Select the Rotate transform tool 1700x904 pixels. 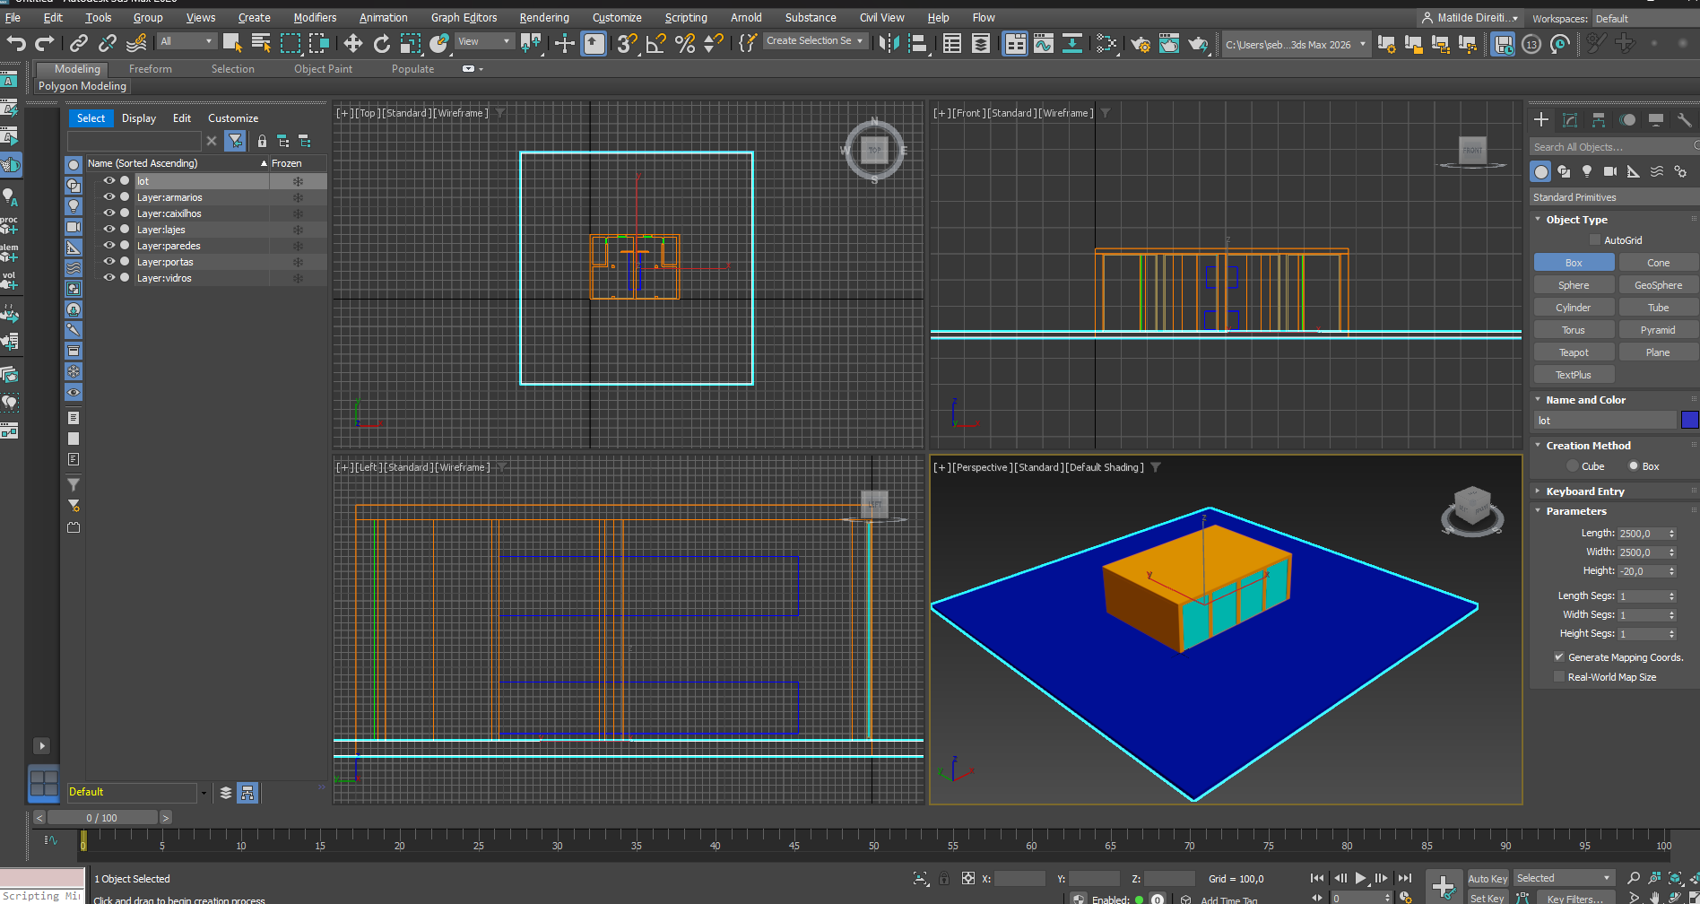point(382,43)
